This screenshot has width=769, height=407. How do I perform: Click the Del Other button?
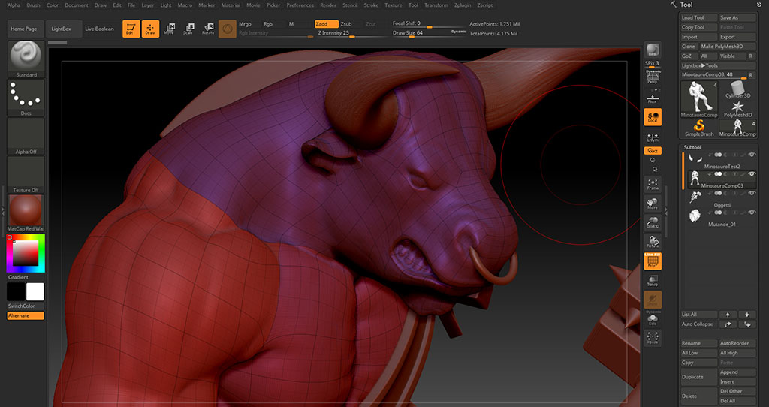point(737,391)
